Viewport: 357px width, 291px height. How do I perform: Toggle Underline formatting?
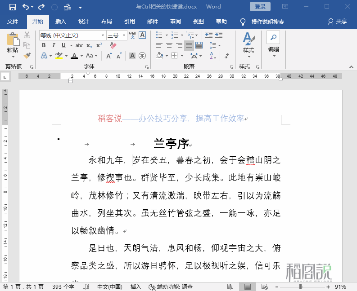click(x=64, y=45)
